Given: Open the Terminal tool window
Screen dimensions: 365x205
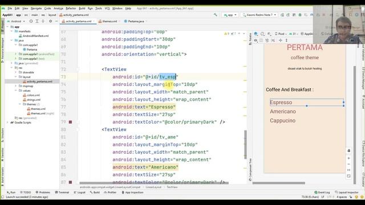Looking at the screenshot, I should pos(62,192).
